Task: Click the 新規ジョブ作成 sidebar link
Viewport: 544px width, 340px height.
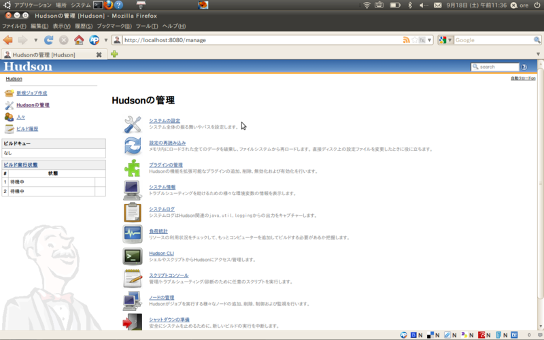Action: pyautogui.click(x=31, y=93)
